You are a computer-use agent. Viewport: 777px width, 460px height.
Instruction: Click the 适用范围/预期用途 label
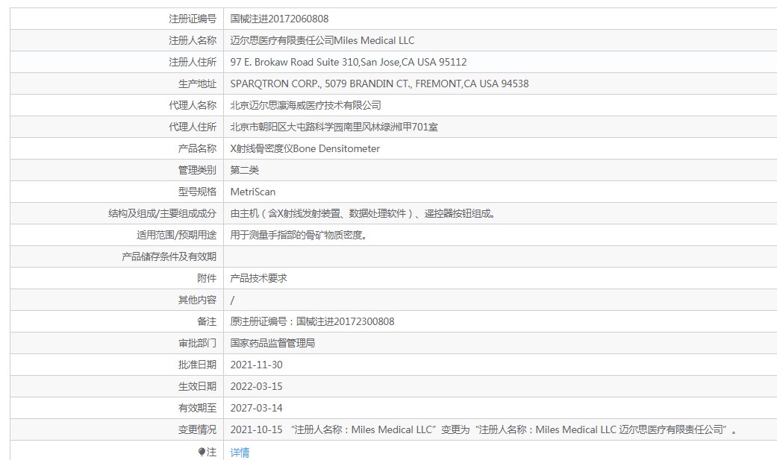point(176,235)
